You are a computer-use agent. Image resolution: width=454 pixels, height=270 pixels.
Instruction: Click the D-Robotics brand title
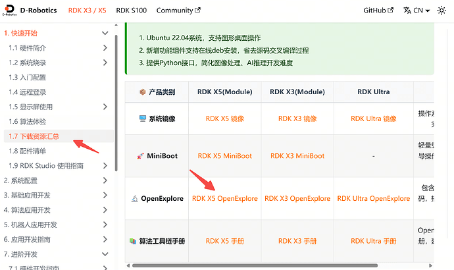point(39,11)
